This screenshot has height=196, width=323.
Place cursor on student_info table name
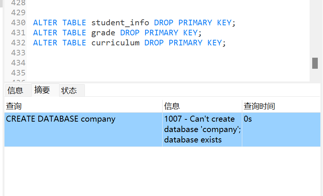[x=120, y=23]
